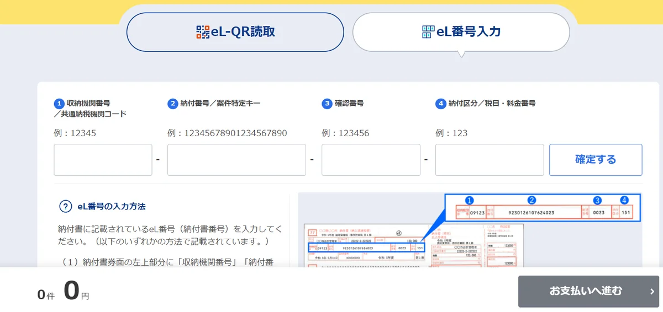Focus the 納付区分／税目・料金番号 input field
Screen dimensions: 663x312
tap(490, 160)
